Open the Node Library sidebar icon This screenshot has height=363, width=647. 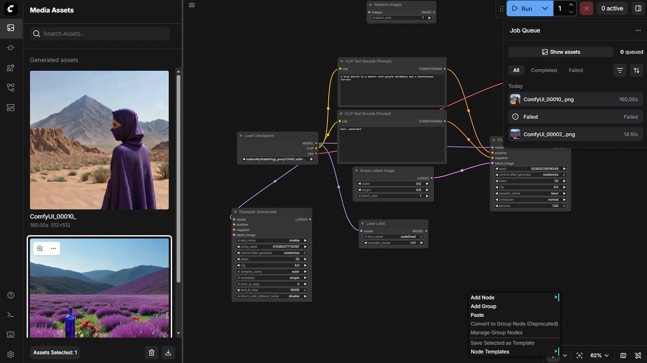[11, 48]
